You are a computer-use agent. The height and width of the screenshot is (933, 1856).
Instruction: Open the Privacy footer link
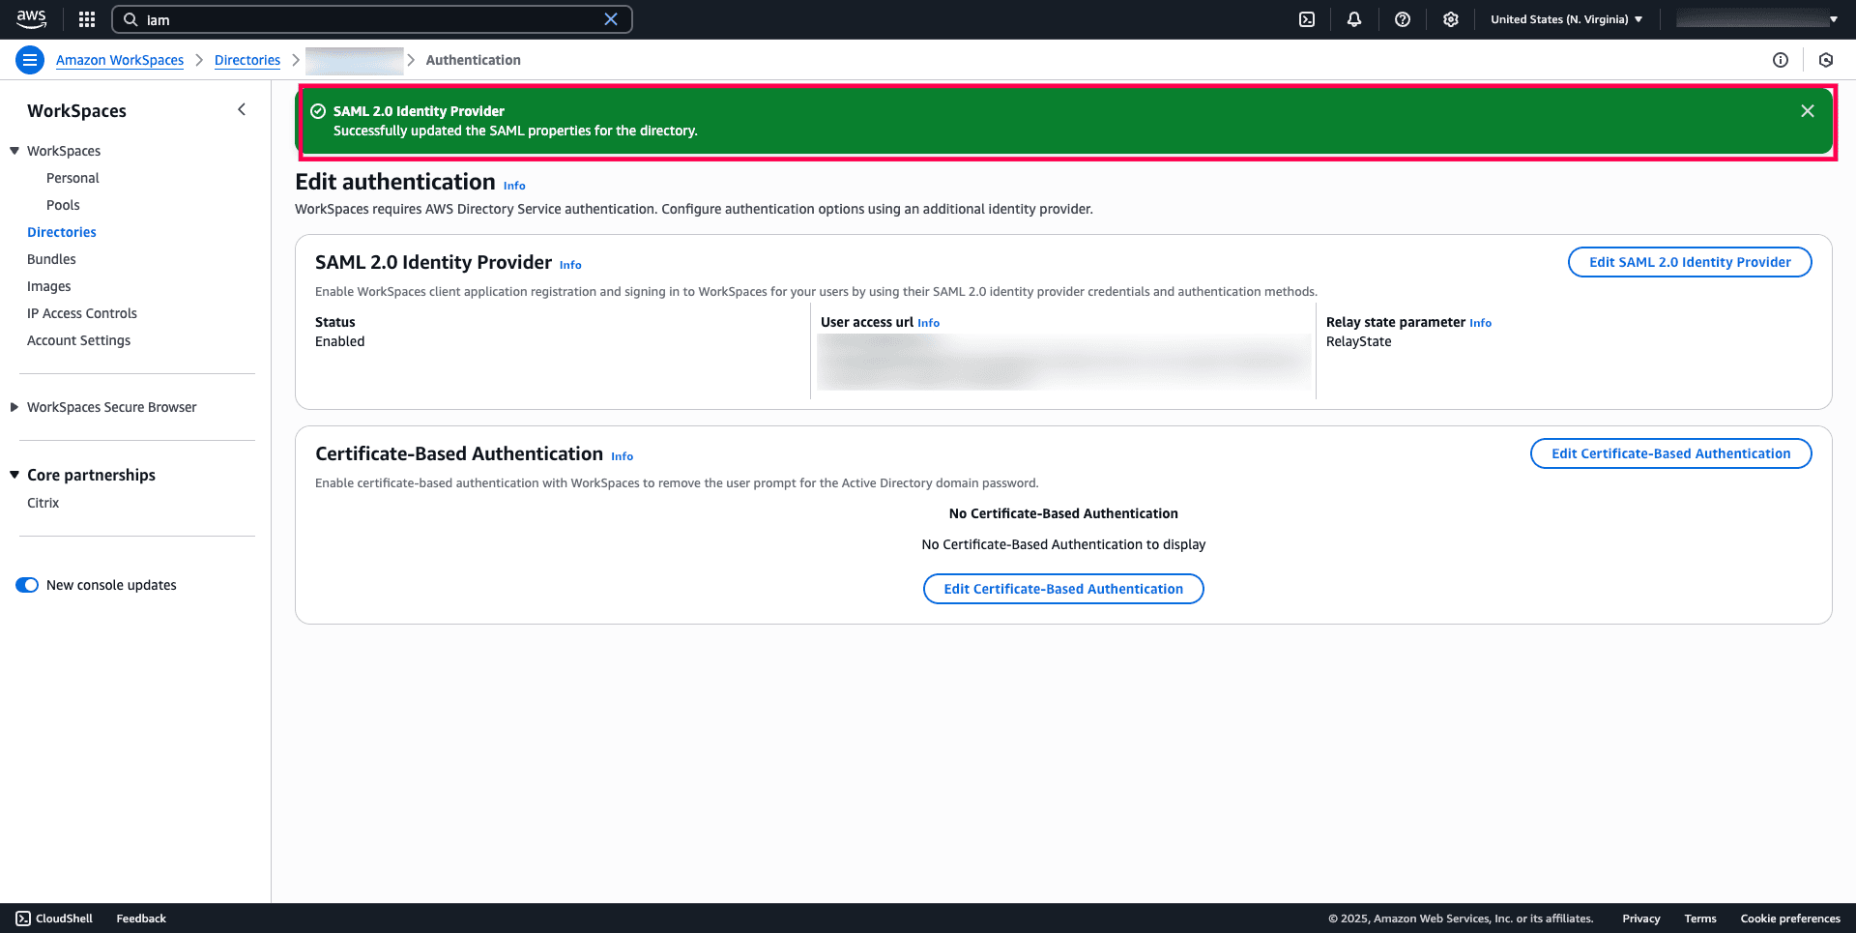click(x=1641, y=918)
